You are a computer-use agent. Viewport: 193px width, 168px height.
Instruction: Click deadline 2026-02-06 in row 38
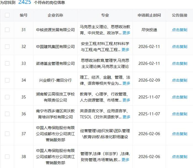pos(149,157)
